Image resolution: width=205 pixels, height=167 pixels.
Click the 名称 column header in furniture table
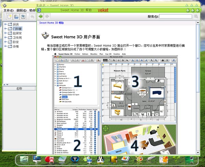pyautogui.click(x=19, y=88)
